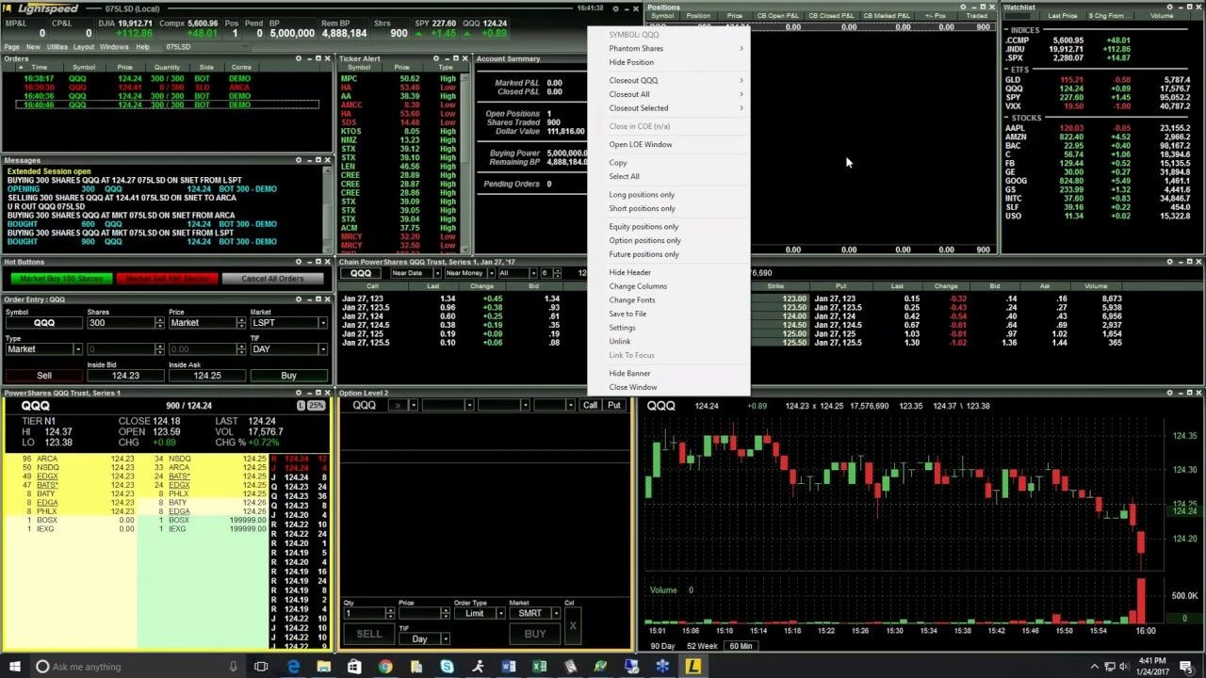Viewport: 1206px width, 678px height.
Task: Open settings gear of QQQ Level 2 panel
Action: tap(299, 393)
